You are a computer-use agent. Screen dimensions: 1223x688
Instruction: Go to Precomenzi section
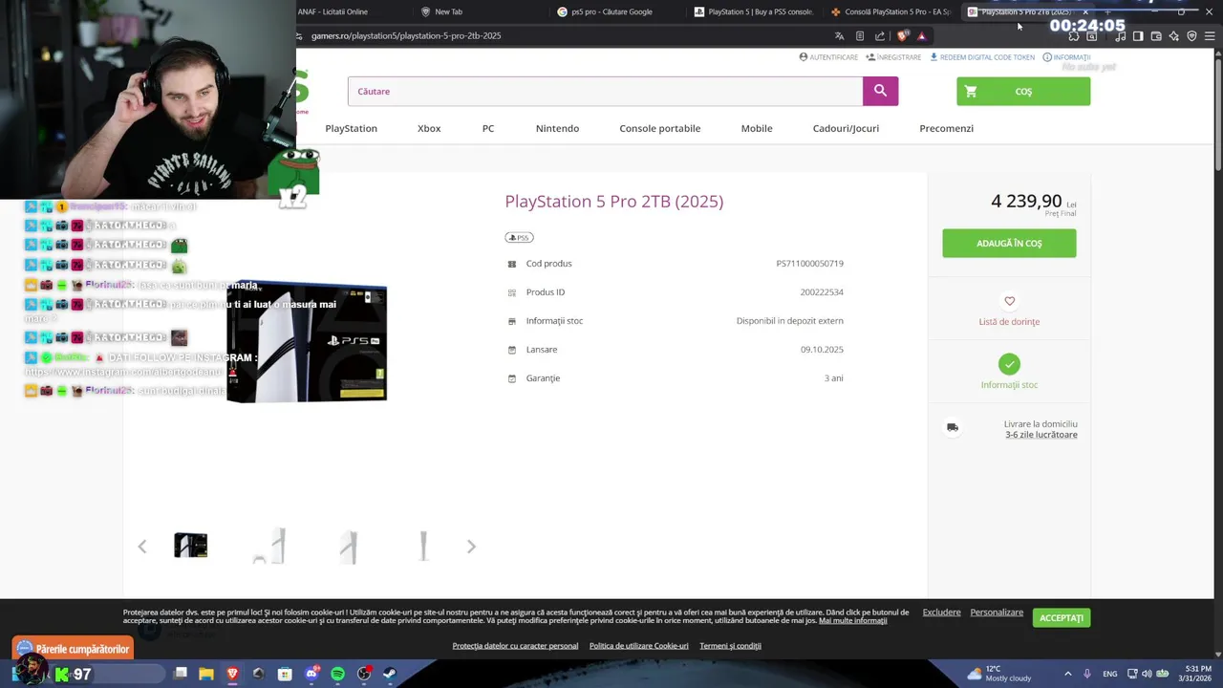pyautogui.click(x=946, y=128)
